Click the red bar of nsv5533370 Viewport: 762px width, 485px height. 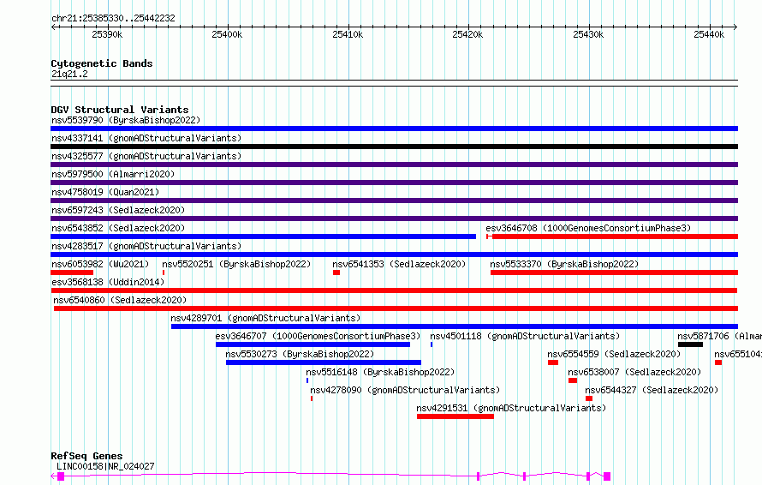[614, 272]
